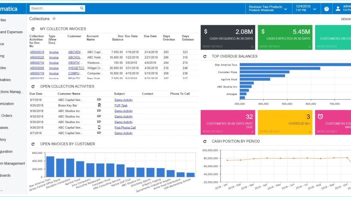Screen dimensions: 351x197
Task: Click the Due Date header in invoices table
Action: coord(150,36)
